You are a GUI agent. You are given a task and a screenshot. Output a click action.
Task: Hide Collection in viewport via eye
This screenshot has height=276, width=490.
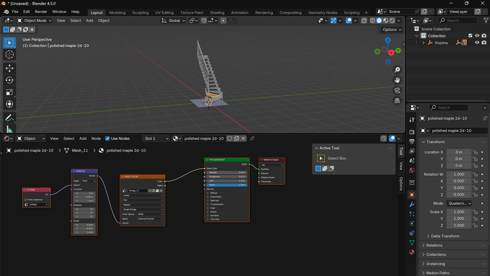click(477, 36)
